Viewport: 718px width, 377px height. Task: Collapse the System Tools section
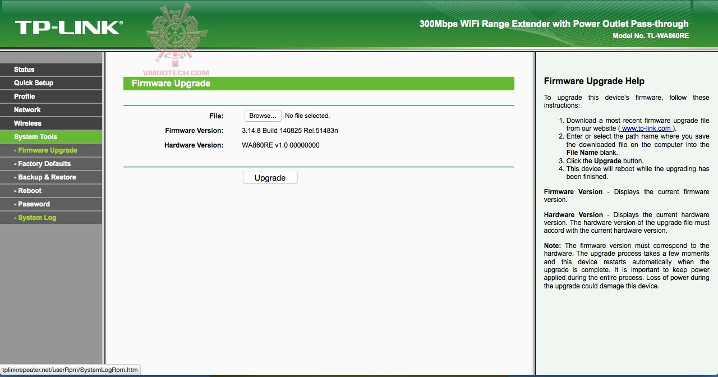[x=51, y=137]
